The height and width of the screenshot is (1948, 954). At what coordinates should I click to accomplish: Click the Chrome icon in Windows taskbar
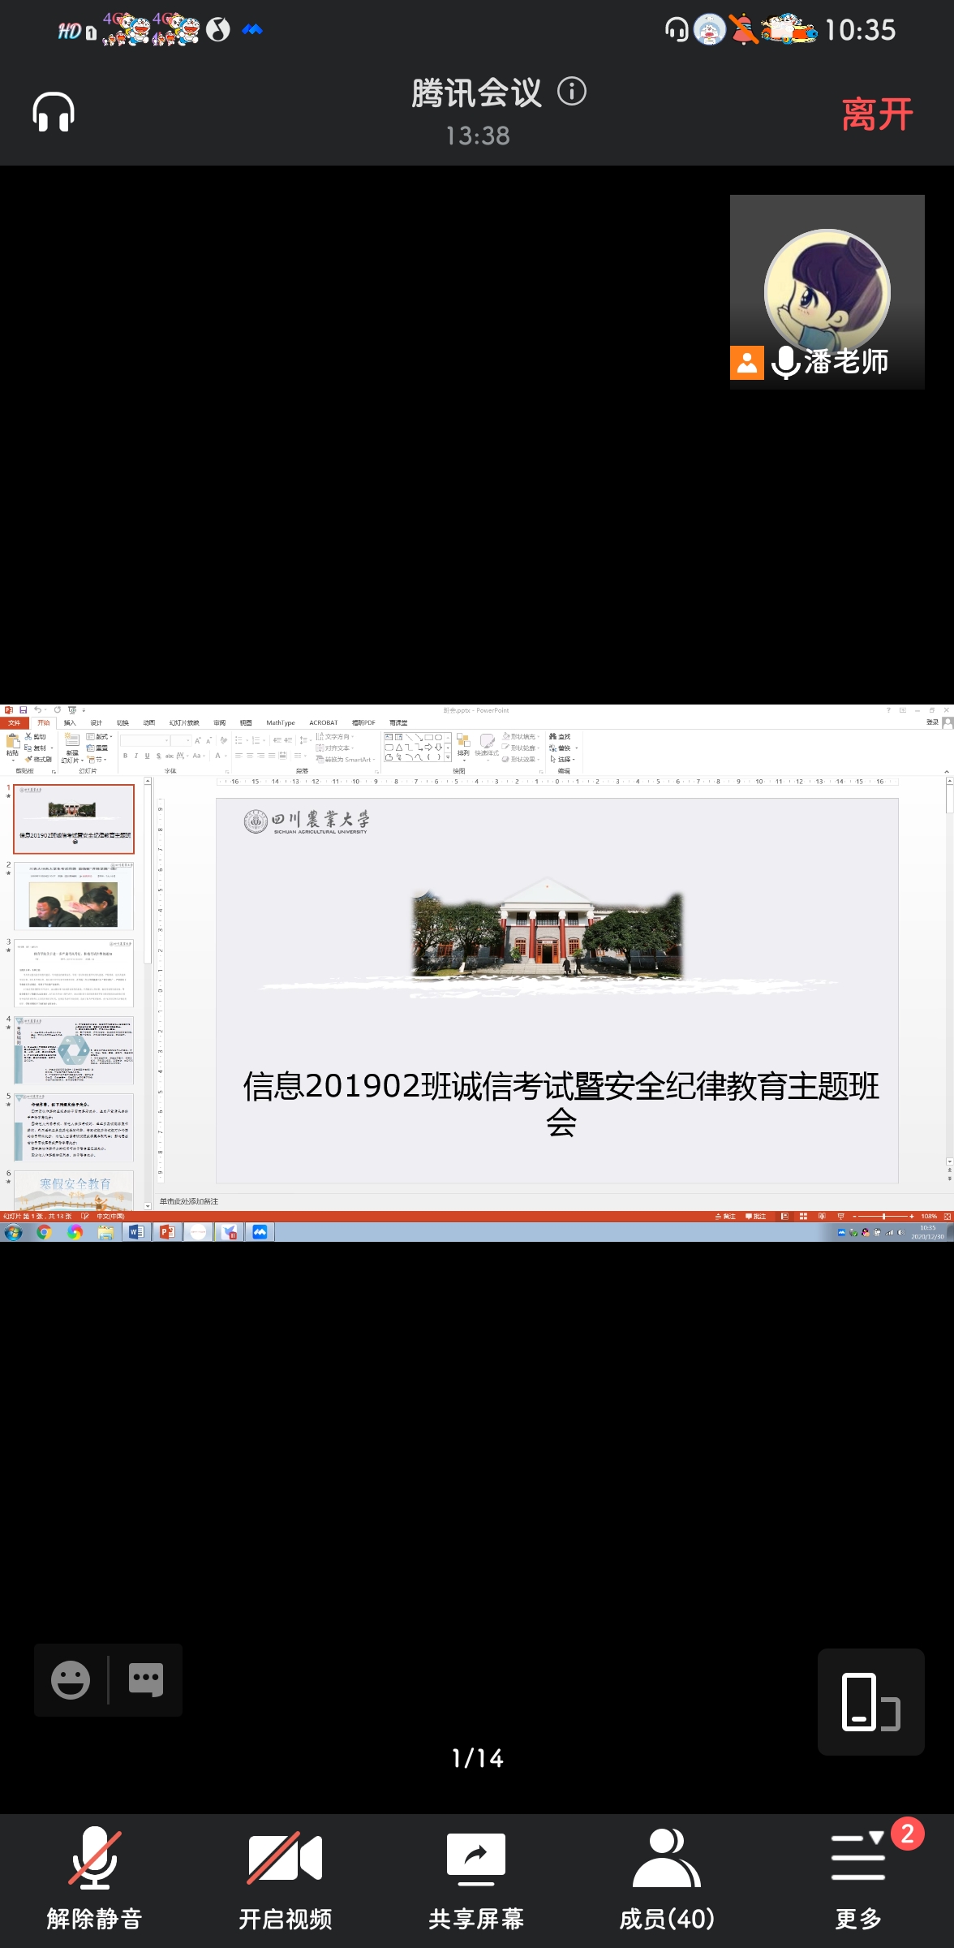tap(44, 1232)
